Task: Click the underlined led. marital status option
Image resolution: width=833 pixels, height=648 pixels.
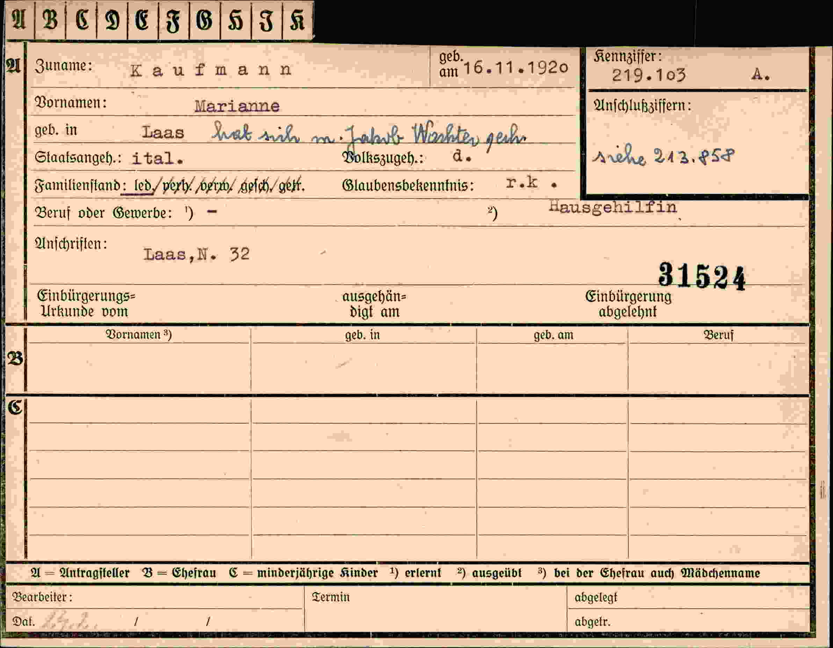Action: pyautogui.click(x=143, y=185)
